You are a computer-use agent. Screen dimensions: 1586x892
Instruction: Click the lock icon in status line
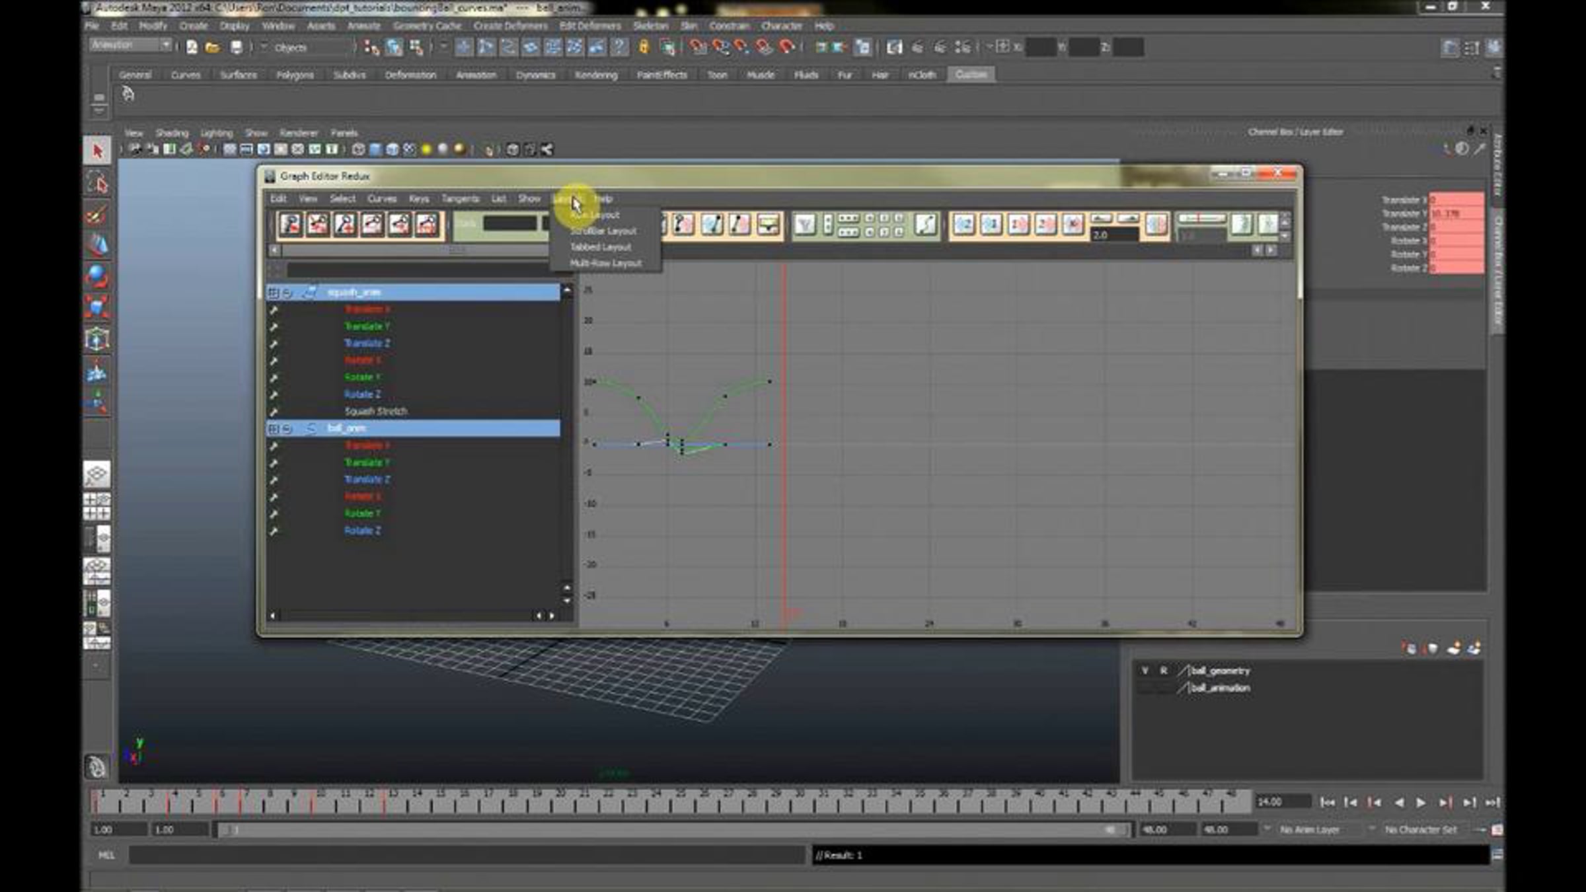(x=644, y=47)
